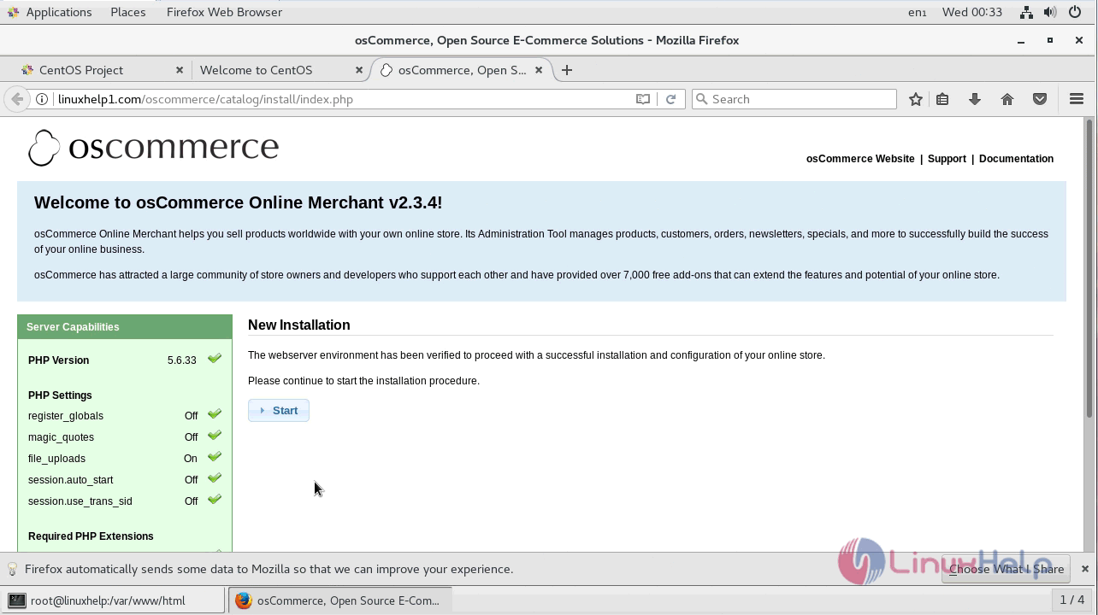Close the osCommerce tab

pos(539,70)
